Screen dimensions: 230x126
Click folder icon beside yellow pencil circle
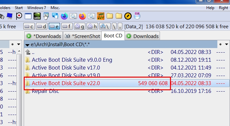coord(119,16)
